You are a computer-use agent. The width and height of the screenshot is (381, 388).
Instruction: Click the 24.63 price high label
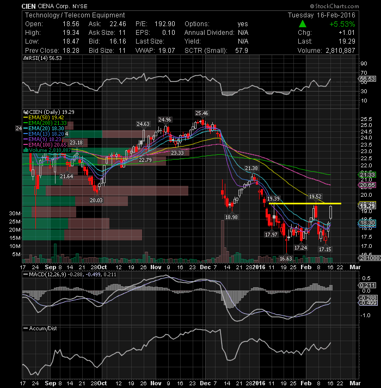(143, 124)
